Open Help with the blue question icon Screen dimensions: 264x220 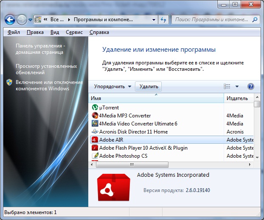pyautogui.click(x=251, y=86)
